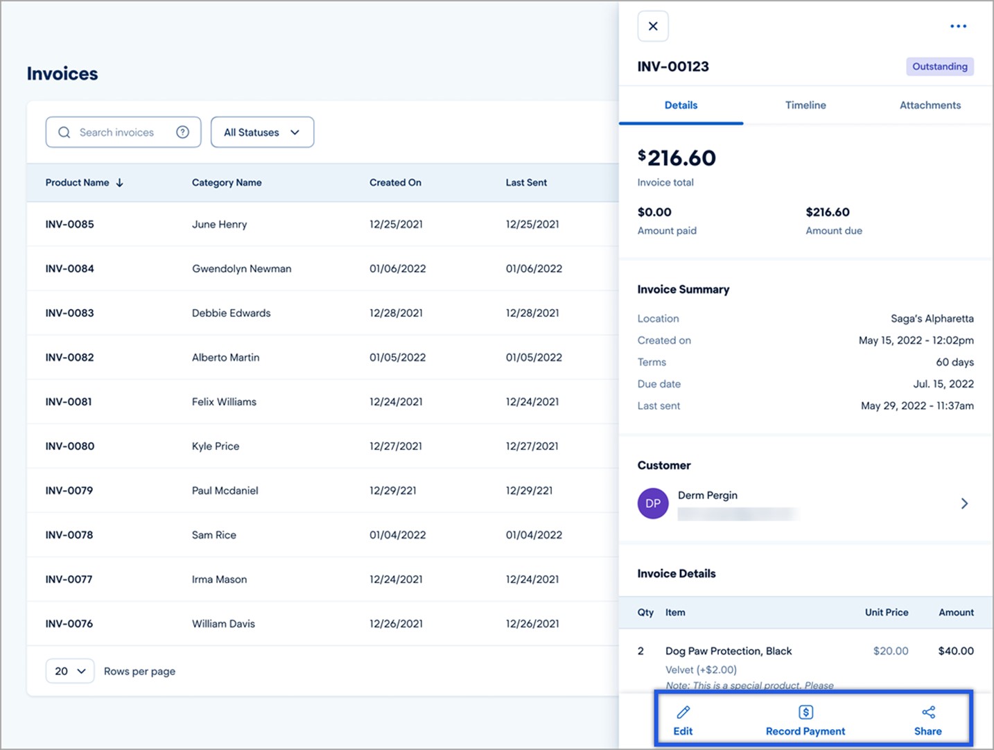Open the three-dot more options menu

[958, 26]
